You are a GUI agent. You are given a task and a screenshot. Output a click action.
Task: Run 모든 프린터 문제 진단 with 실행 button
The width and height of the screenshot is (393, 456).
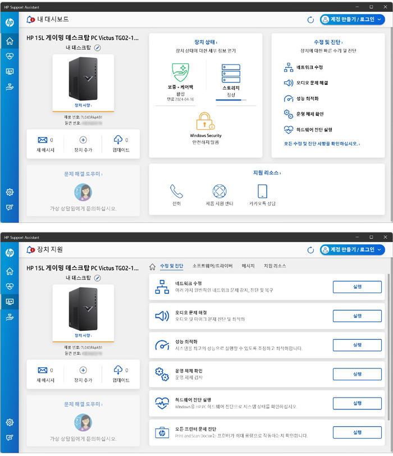click(357, 432)
